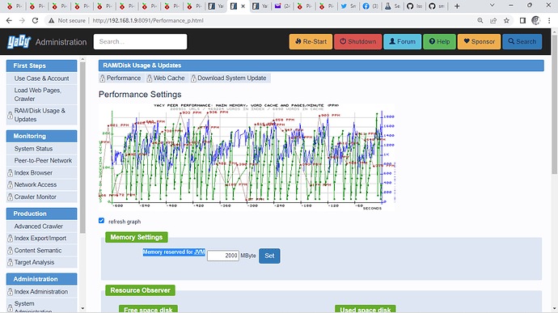The image size is (558, 313).
Task: Click the share page icon
Action: 493,21
